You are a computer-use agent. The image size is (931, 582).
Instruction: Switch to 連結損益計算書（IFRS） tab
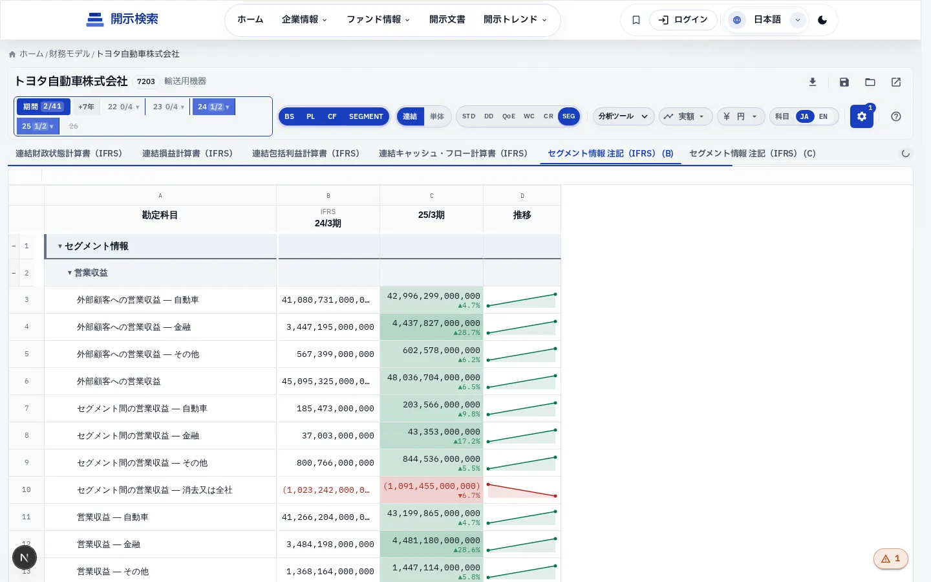187,153
